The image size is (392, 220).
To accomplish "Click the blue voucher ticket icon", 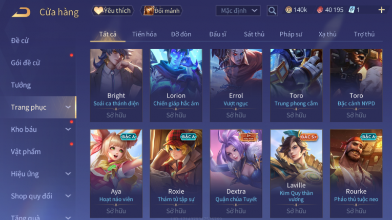I will pyautogui.click(x=352, y=10).
